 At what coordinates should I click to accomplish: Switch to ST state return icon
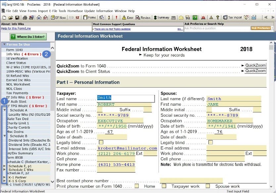click(x=77, y=18)
